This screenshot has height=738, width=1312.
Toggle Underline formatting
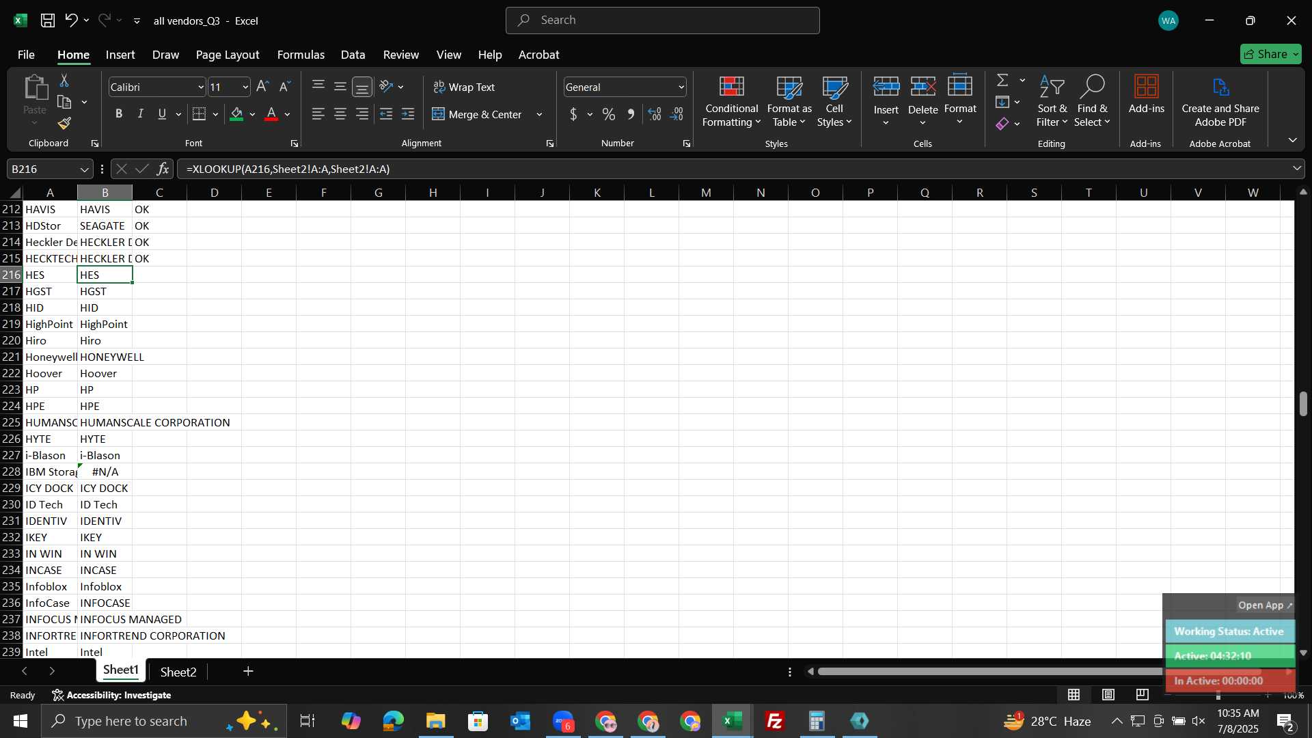coord(162,114)
